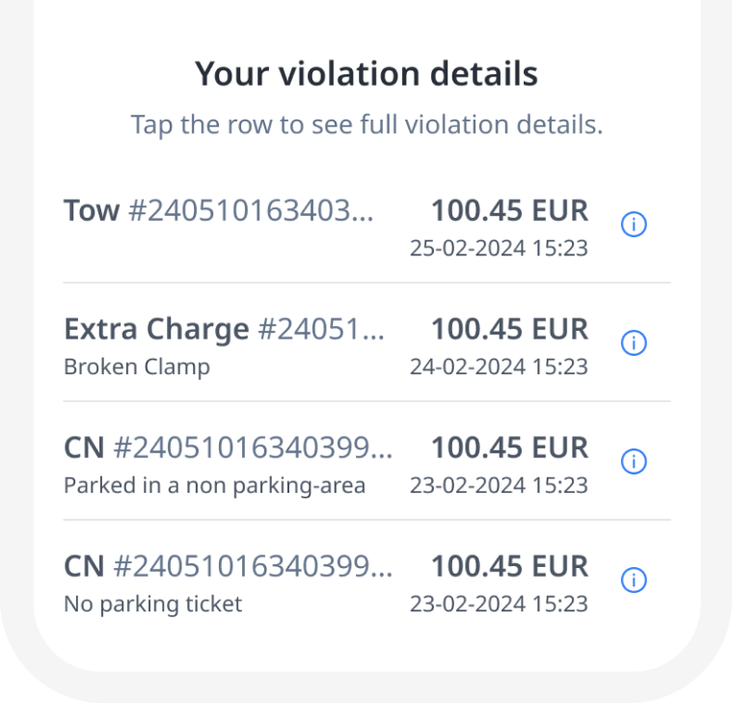Open the Tow #240510163403 violation title
732x704 pixels.
tap(219, 210)
